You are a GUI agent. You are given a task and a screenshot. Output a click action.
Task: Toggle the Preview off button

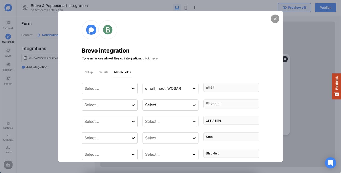294,8
